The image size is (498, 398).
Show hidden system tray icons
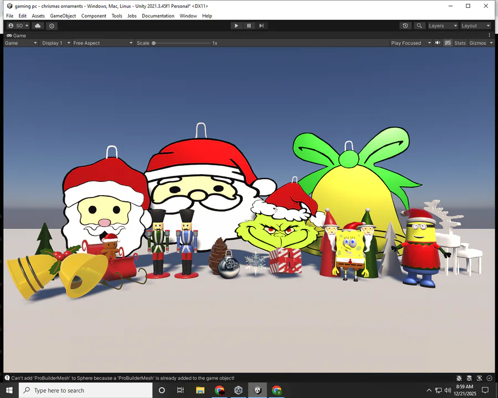click(x=429, y=390)
